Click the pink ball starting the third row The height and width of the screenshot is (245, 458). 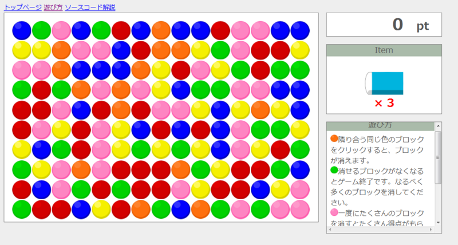coord(22,70)
